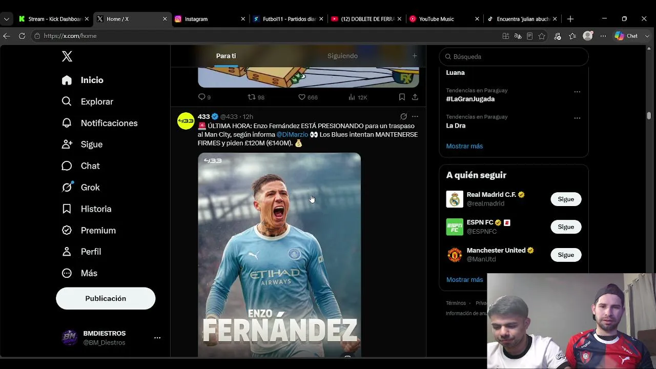
Task: Open the Explorar search page
Action: 87,101
